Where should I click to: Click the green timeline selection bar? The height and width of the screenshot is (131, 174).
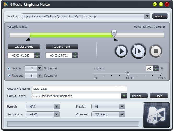[72, 35]
